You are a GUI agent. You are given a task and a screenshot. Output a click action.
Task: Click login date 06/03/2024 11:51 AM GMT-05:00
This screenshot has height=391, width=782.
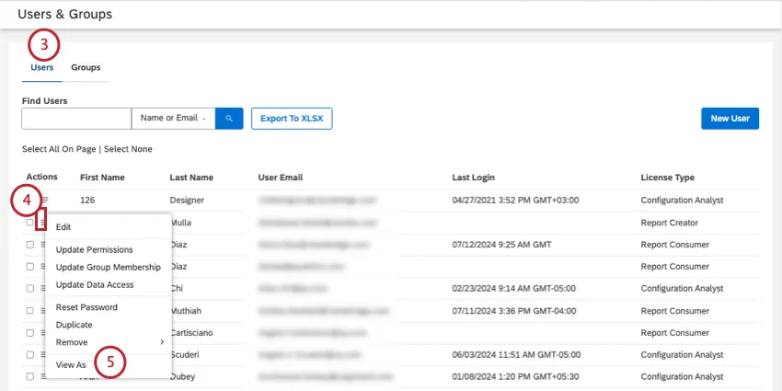pyautogui.click(x=516, y=354)
